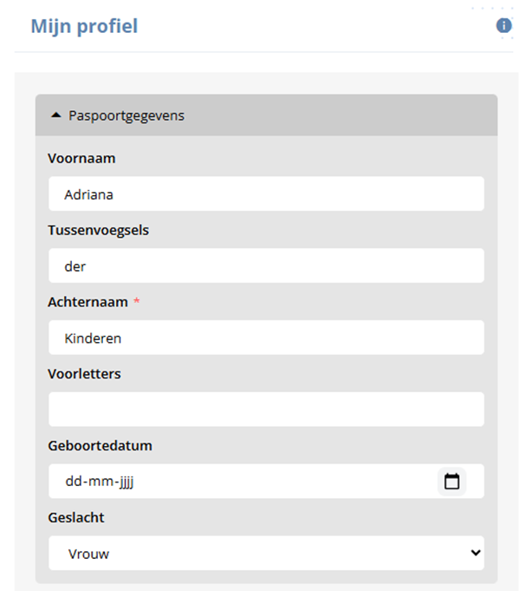The width and height of the screenshot is (532, 591).
Task: Click the blue info icon
Action: (x=503, y=26)
